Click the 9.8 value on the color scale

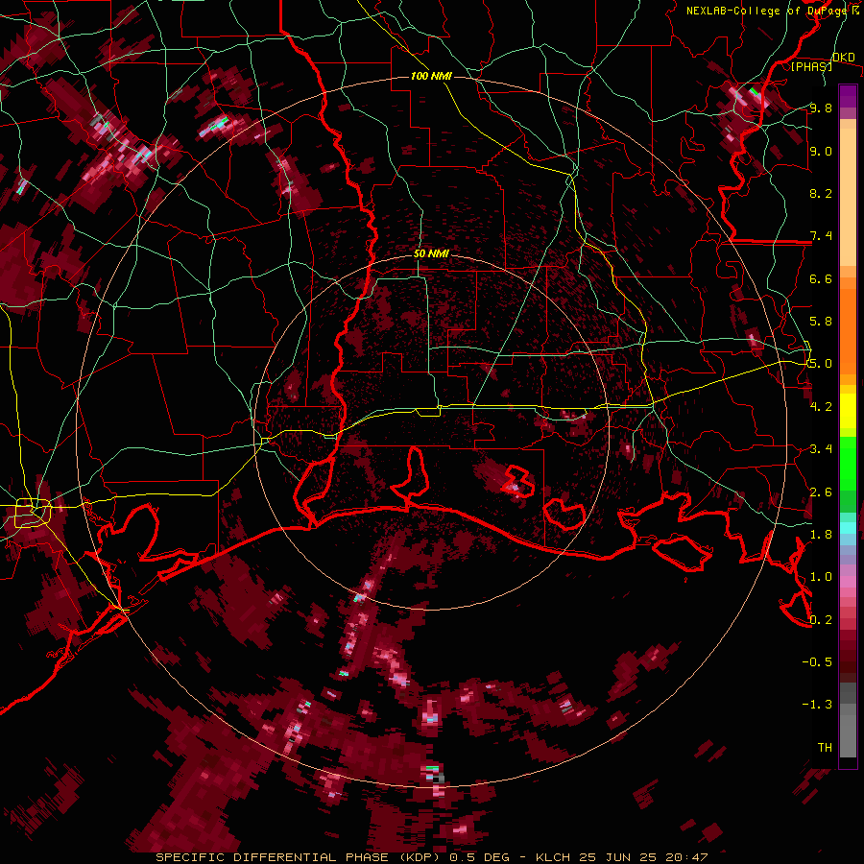[821, 108]
